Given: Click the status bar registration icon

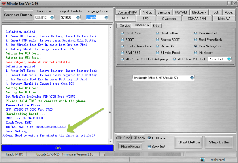Looking at the screenshot, I should point(202,160).
